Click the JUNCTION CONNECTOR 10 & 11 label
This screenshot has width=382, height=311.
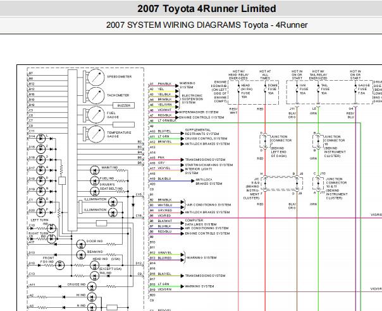tap(336, 188)
